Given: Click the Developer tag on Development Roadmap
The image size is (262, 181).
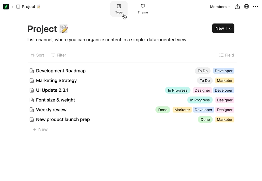Looking at the screenshot, I should click(224, 71).
